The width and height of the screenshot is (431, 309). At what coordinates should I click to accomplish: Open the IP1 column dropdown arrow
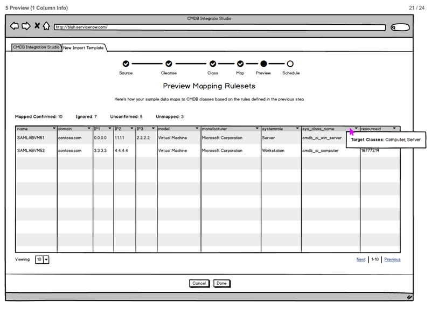pos(110,129)
